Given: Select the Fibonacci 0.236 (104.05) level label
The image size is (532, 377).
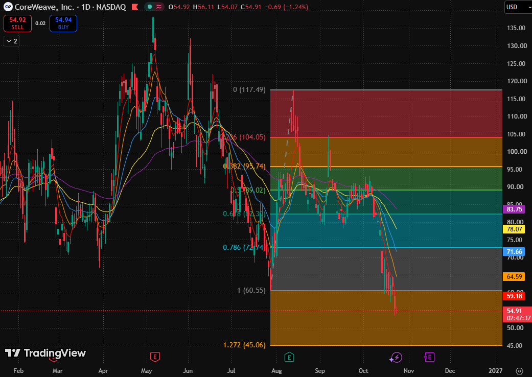Looking at the screenshot, I should tap(243, 137).
